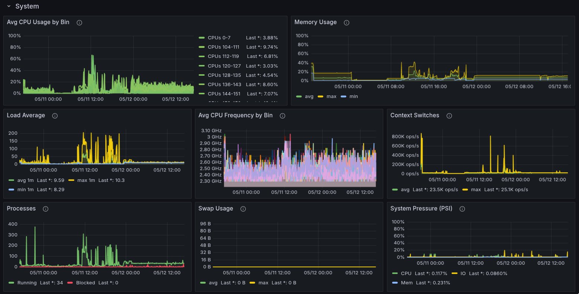
Task: Toggle CPUs 120-127 series in legend
Action: [x=224, y=66]
